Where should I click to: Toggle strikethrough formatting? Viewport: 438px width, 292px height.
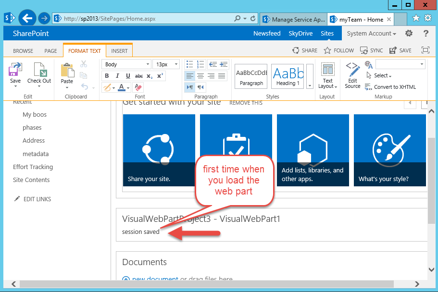[139, 76]
